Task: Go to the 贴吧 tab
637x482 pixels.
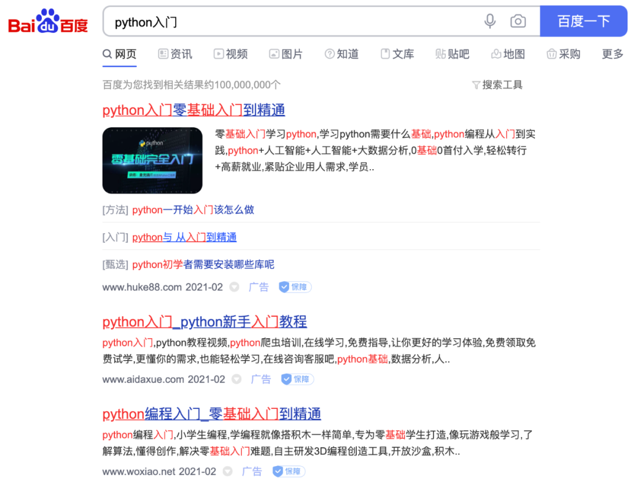Action: (452, 54)
